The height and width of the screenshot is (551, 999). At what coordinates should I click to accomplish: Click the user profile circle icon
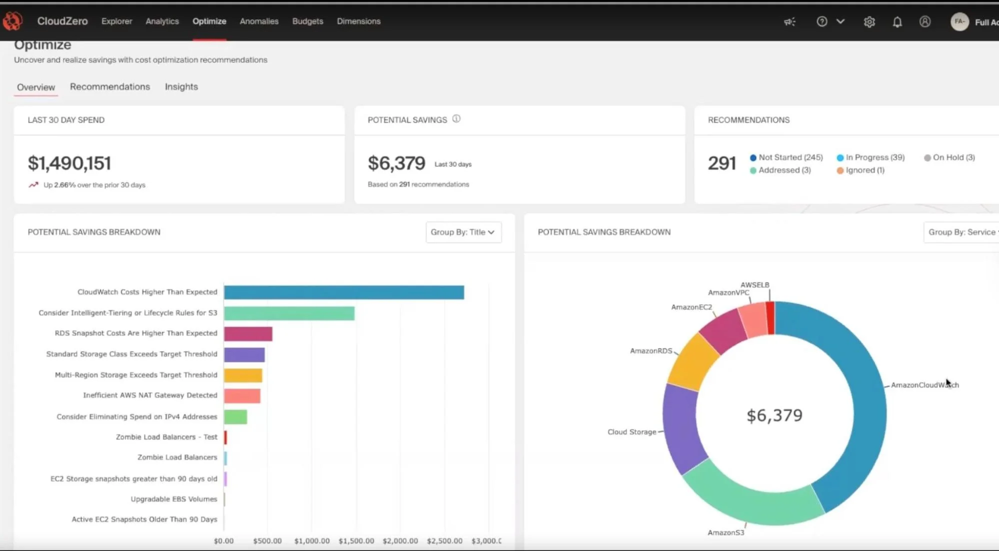click(x=925, y=21)
